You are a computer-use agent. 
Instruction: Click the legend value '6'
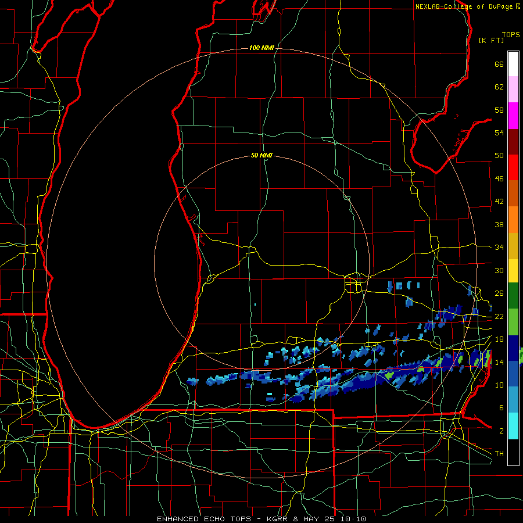501,408
